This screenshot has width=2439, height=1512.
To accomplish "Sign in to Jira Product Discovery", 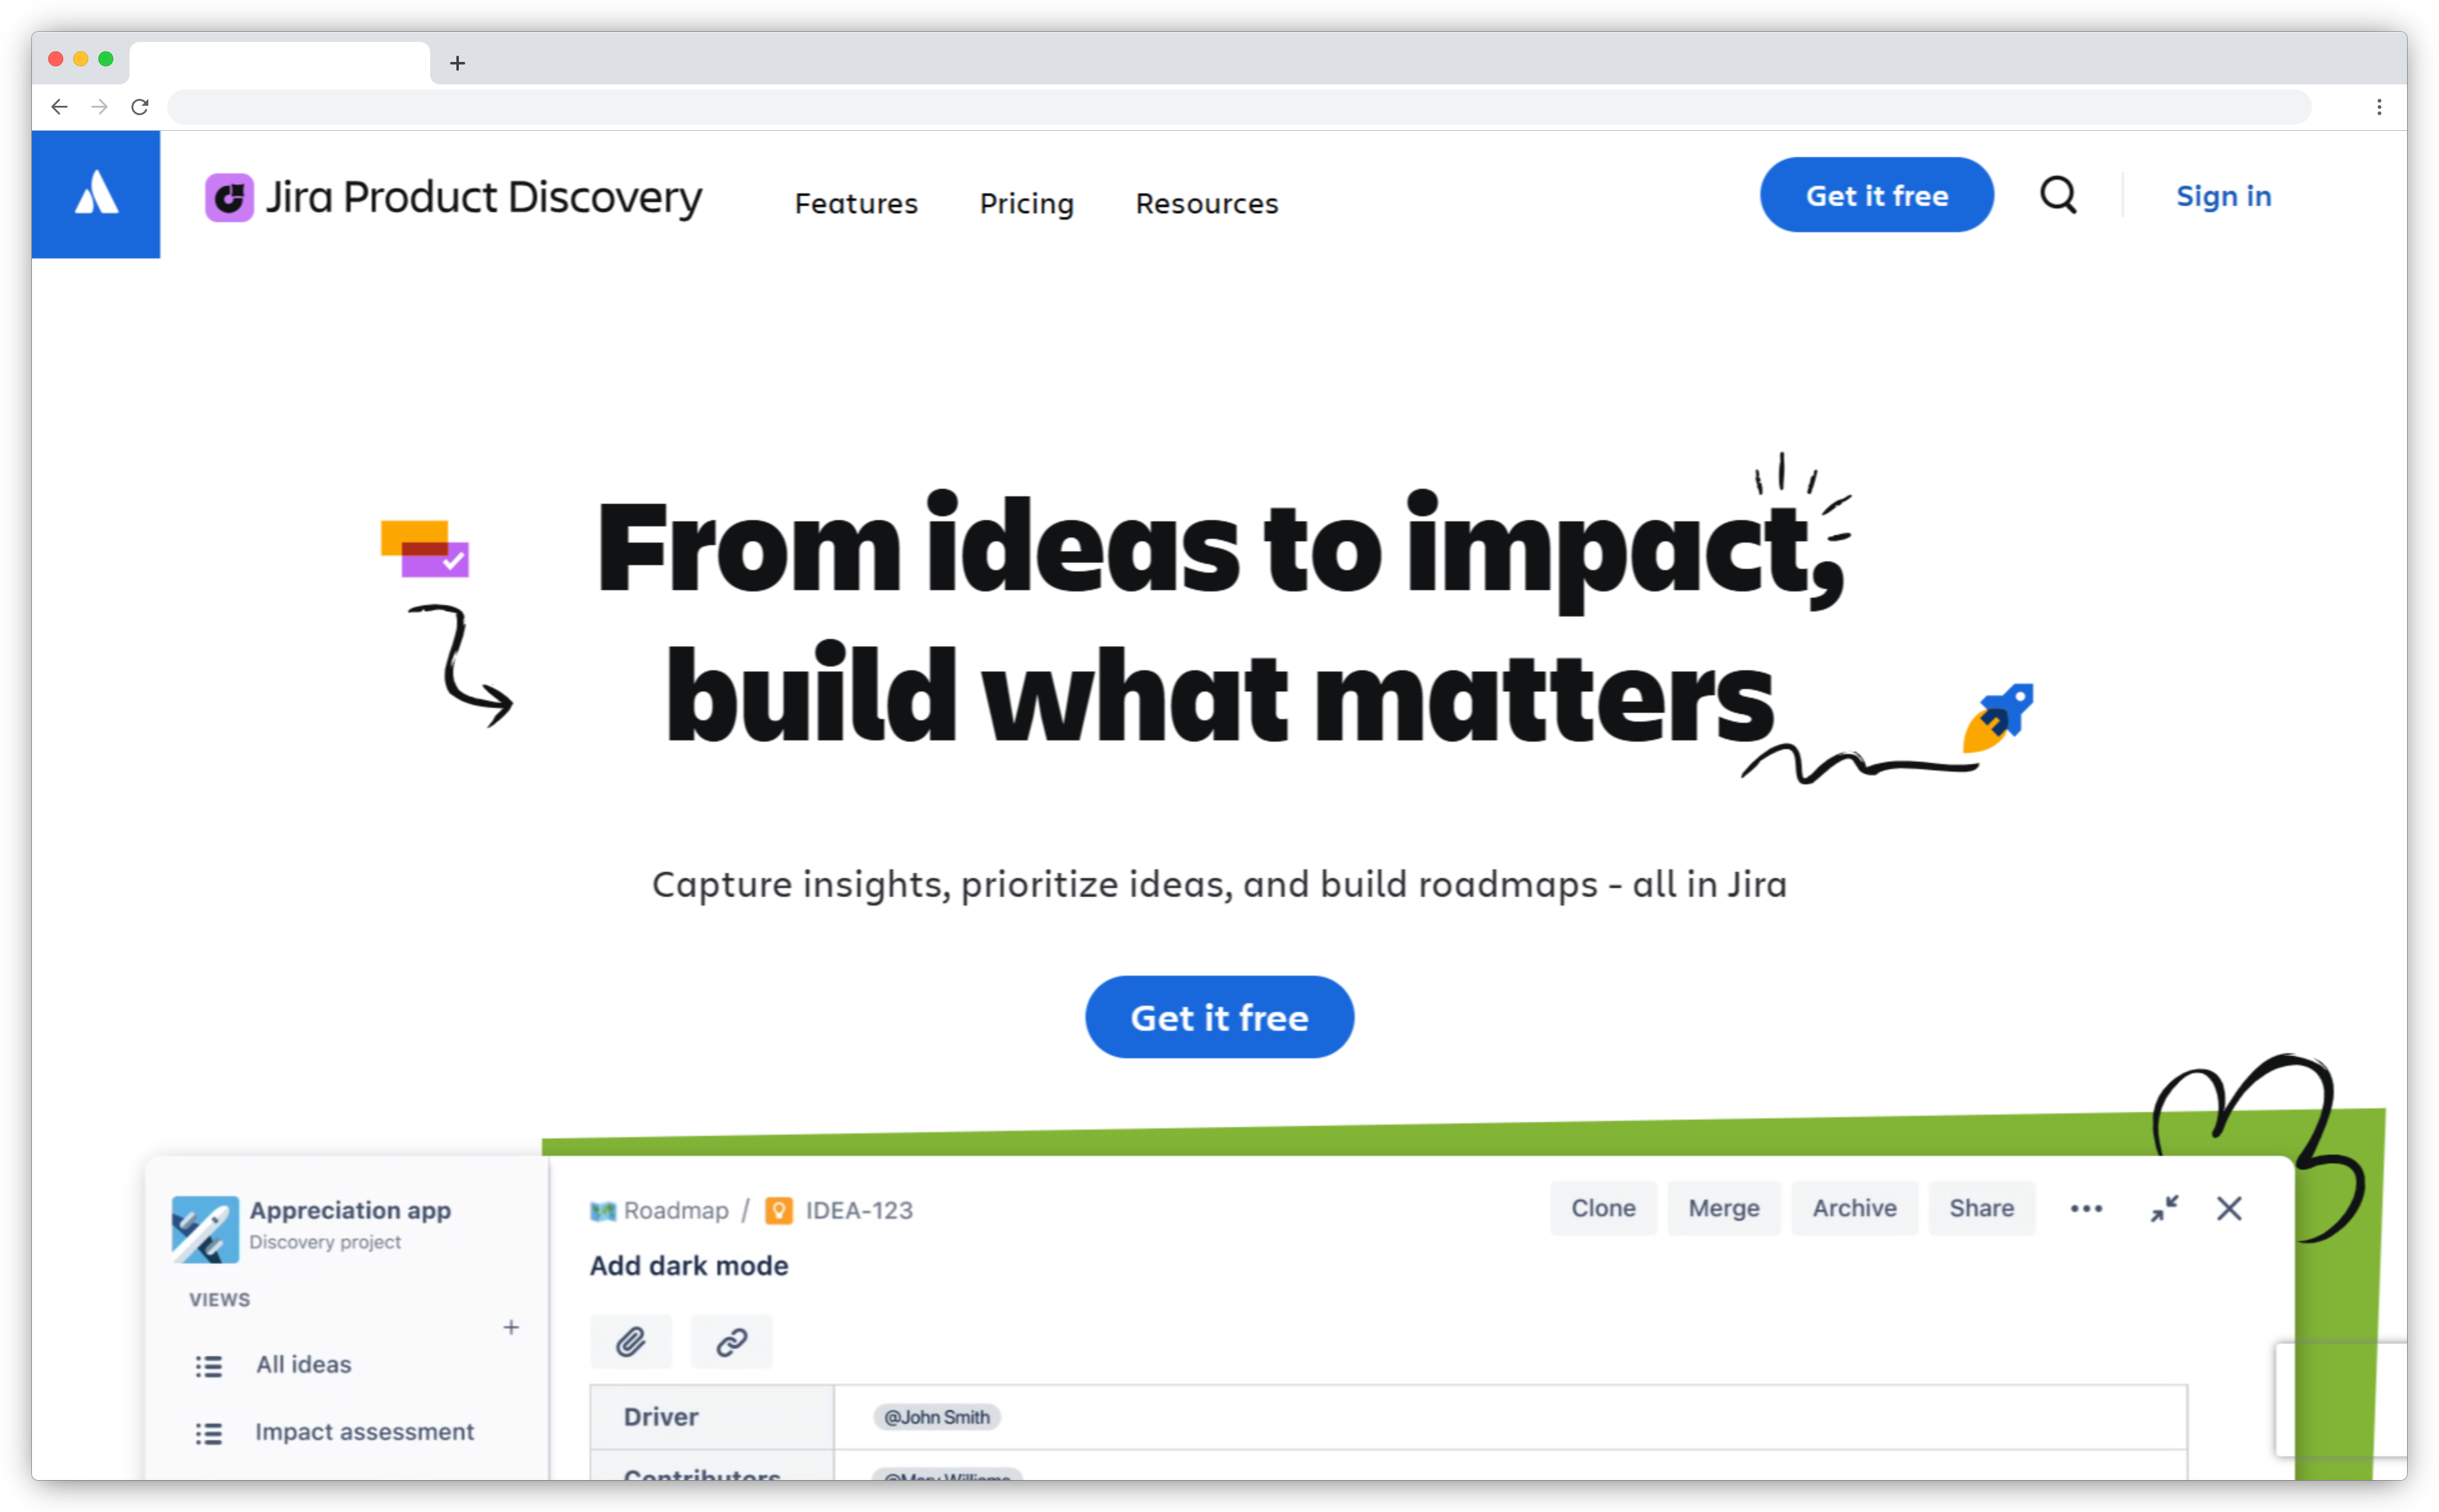I will click(x=2223, y=195).
